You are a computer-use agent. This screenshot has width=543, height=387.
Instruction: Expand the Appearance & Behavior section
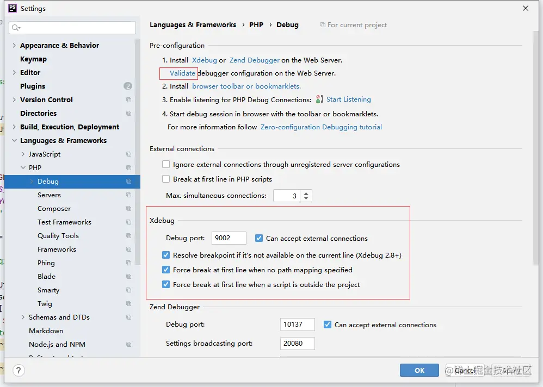point(14,46)
